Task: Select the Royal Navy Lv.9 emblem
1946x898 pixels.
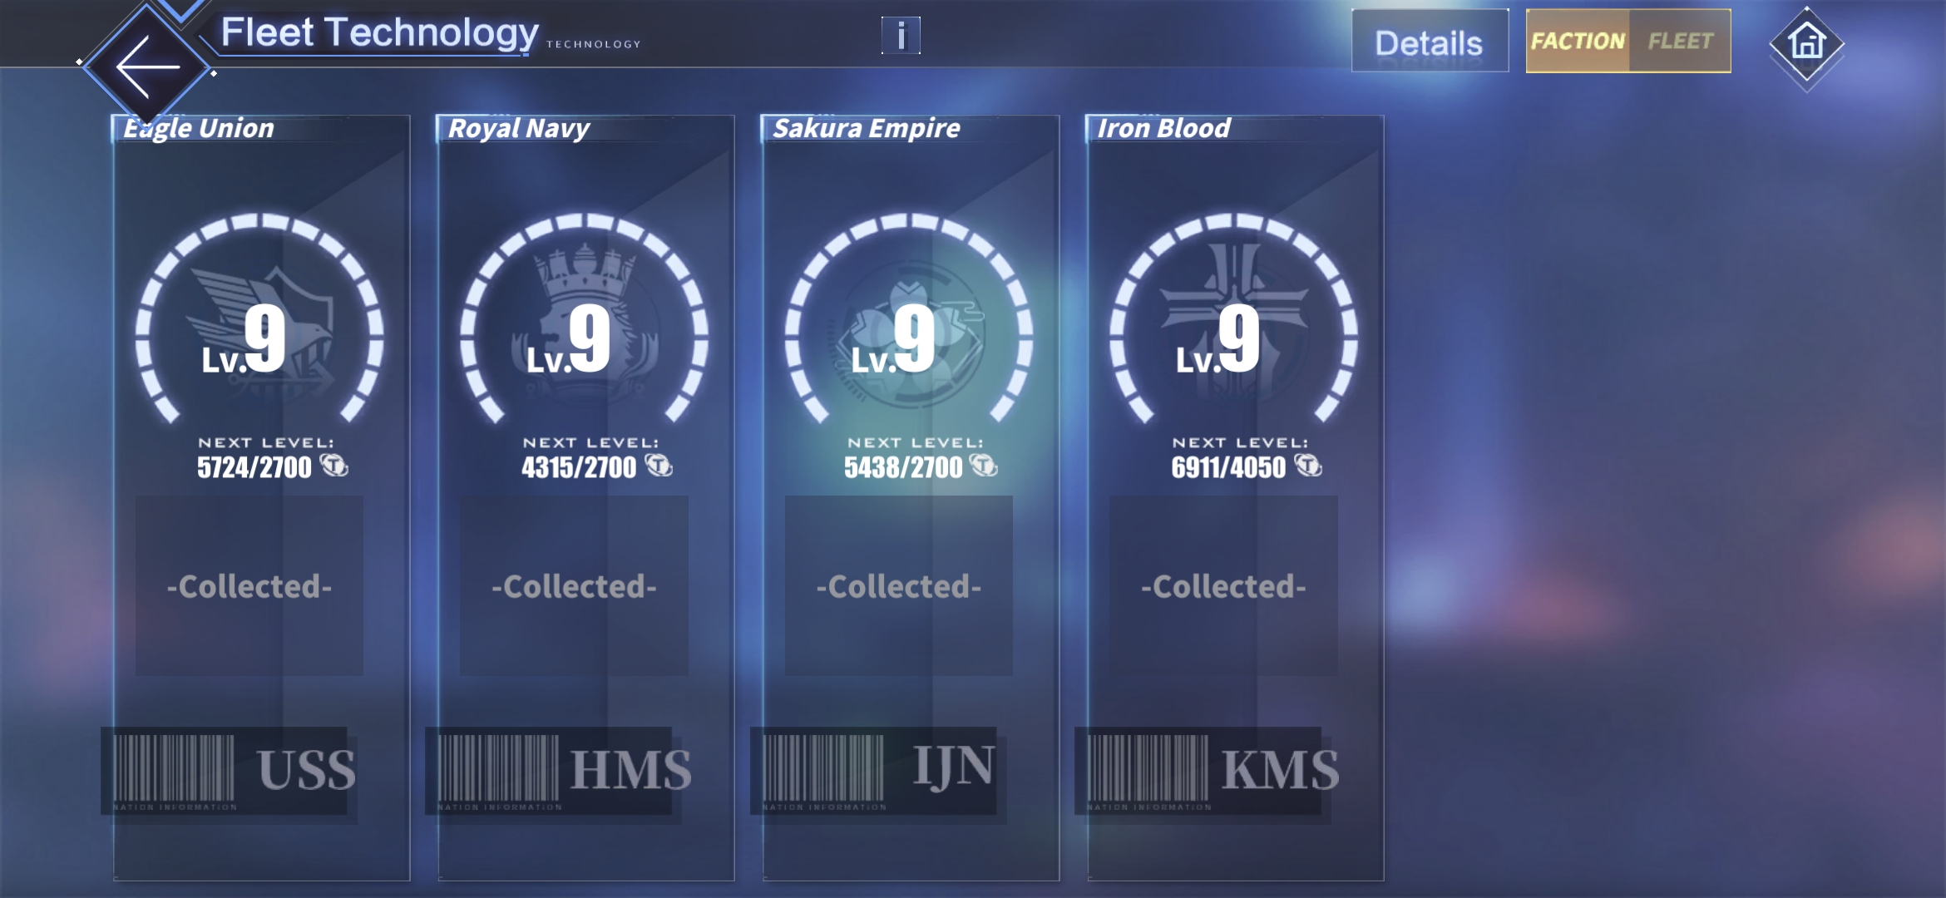Action: click(x=585, y=319)
